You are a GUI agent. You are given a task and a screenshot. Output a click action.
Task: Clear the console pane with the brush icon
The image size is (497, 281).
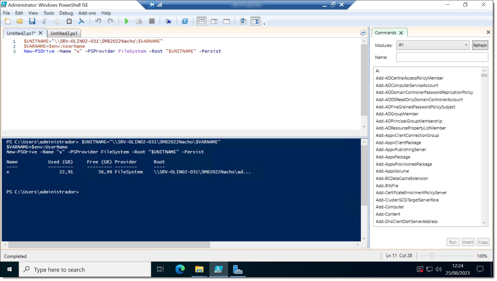81,21
